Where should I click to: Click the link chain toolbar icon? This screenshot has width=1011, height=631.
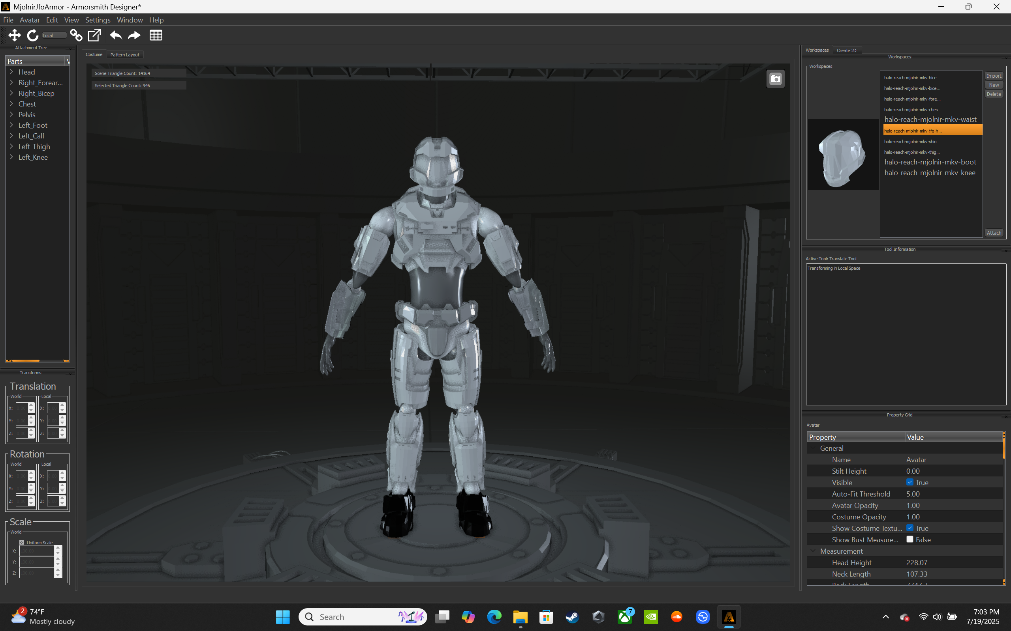(x=76, y=35)
